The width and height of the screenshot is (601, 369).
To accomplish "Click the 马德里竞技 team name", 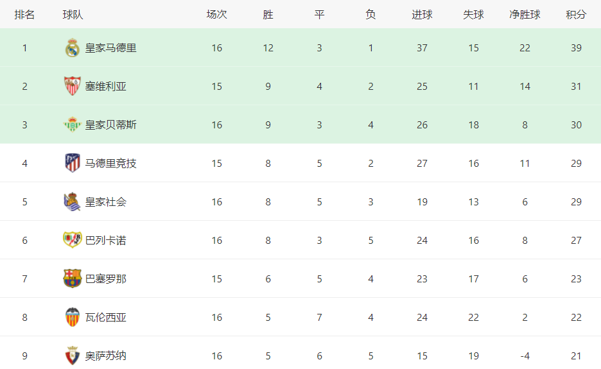I will [111, 163].
